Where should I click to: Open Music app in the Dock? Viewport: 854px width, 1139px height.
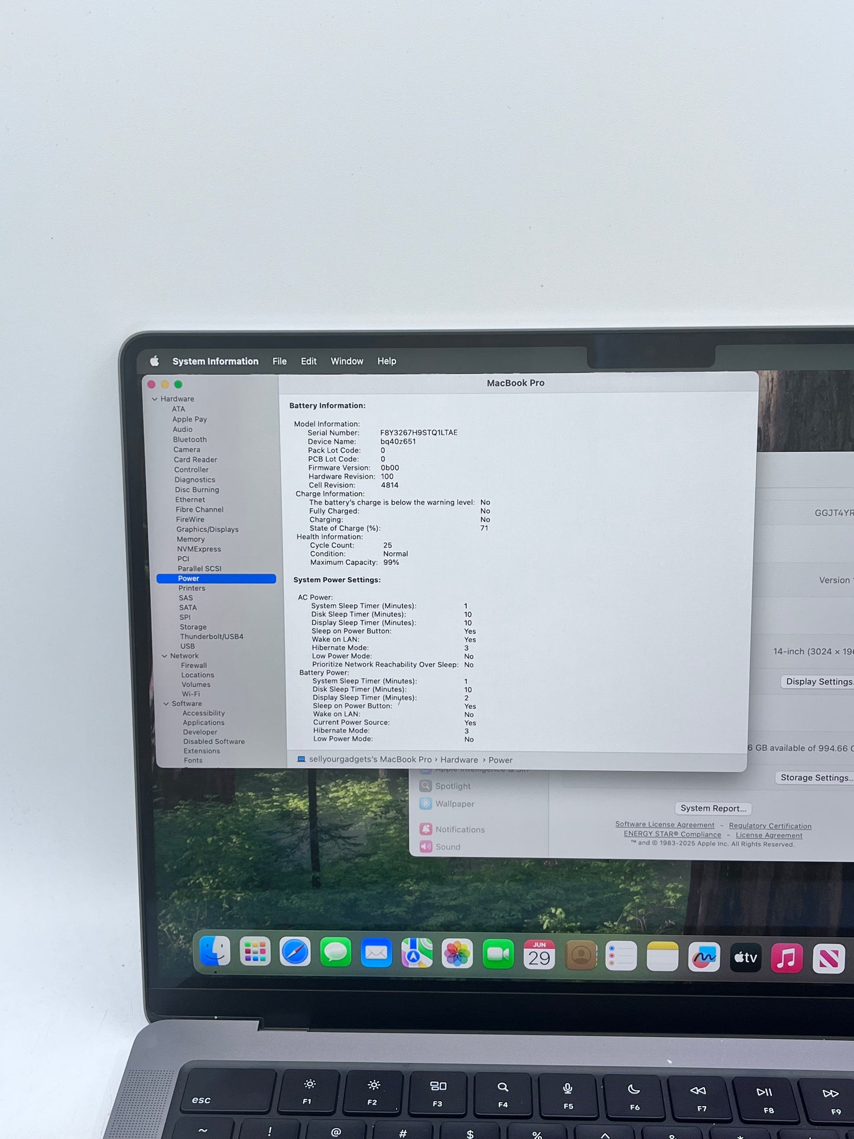(787, 959)
